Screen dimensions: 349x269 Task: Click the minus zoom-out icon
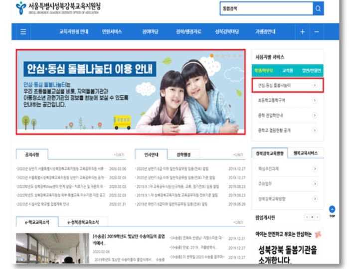(317, 32)
